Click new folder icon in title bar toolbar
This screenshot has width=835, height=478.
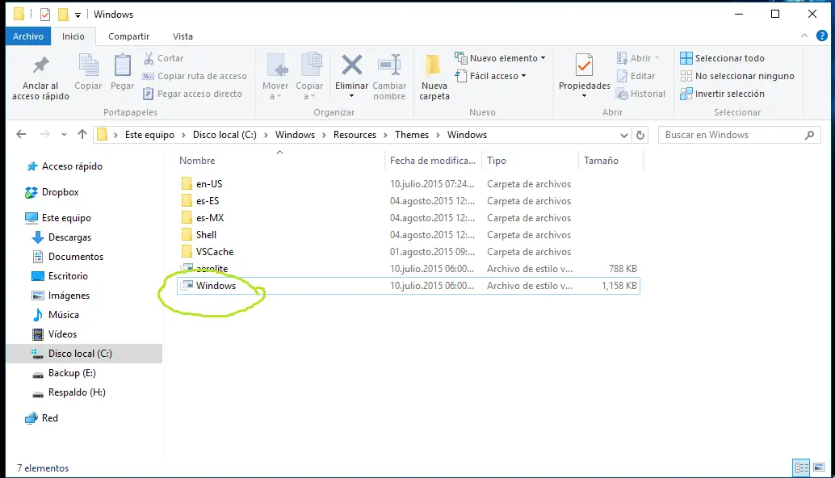[63, 15]
